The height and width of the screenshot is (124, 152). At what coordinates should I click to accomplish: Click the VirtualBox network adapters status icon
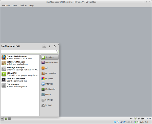[x=124, y=122]
